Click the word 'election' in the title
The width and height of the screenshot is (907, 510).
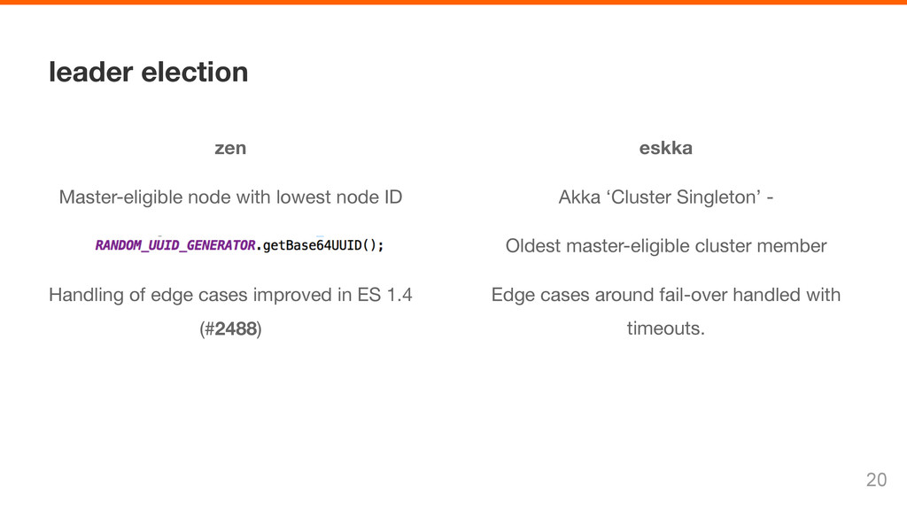click(194, 73)
